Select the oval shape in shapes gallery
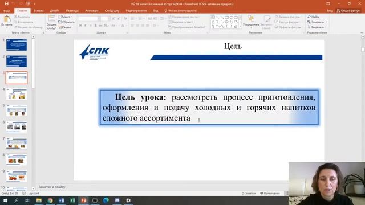This screenshot has width=365, height=205. pos(231,17)
